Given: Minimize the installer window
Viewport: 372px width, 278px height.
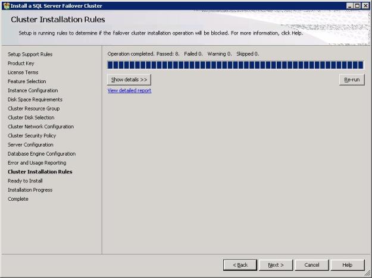Looking at the screenshot, I should pos(351,5).
